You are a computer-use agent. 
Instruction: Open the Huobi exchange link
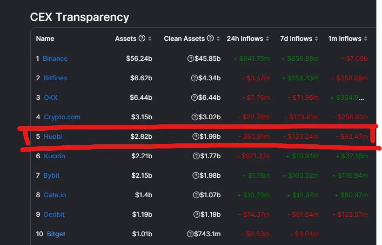pyautogui.click(x=53, y=136)
